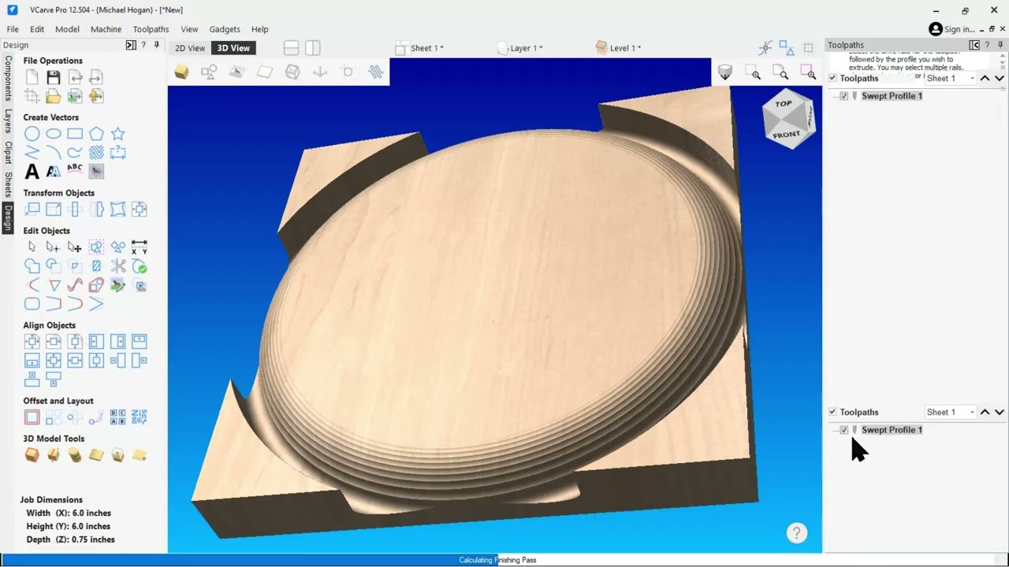Screen dimensions: 1009x567
Task: Click the Design panel help question mark
Action: [143, 45]
